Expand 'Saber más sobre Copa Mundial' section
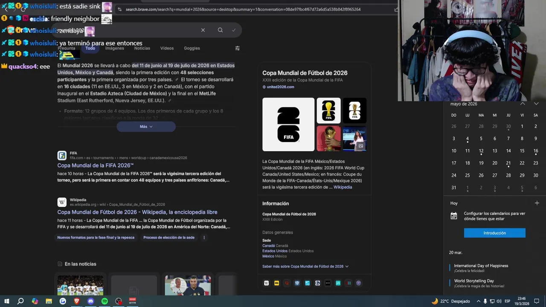Viewport: 546px width, 307px height. pyautogui.click(x=305, y=266)
